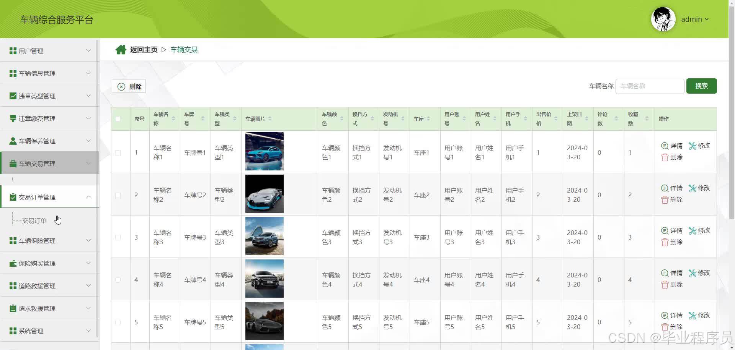Check the checkbox for row 5

[x=118, y=322]
